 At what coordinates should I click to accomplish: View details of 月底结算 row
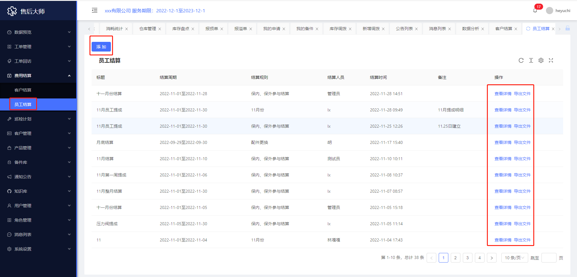click(x=503, y=142)
